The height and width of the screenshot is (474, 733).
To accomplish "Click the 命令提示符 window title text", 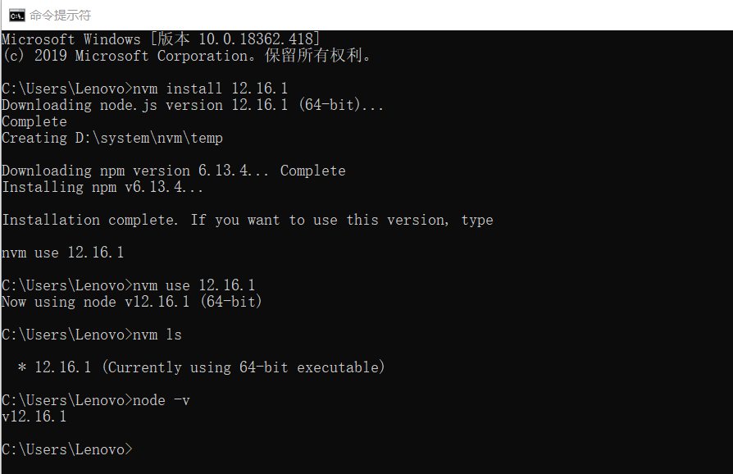I will [61, 16].
